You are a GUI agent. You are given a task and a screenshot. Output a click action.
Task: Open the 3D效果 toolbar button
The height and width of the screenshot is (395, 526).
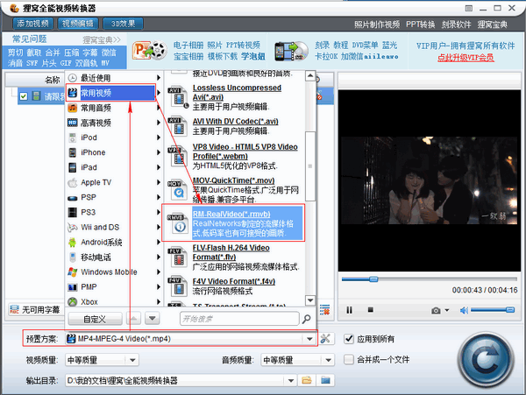pos(123,24)
